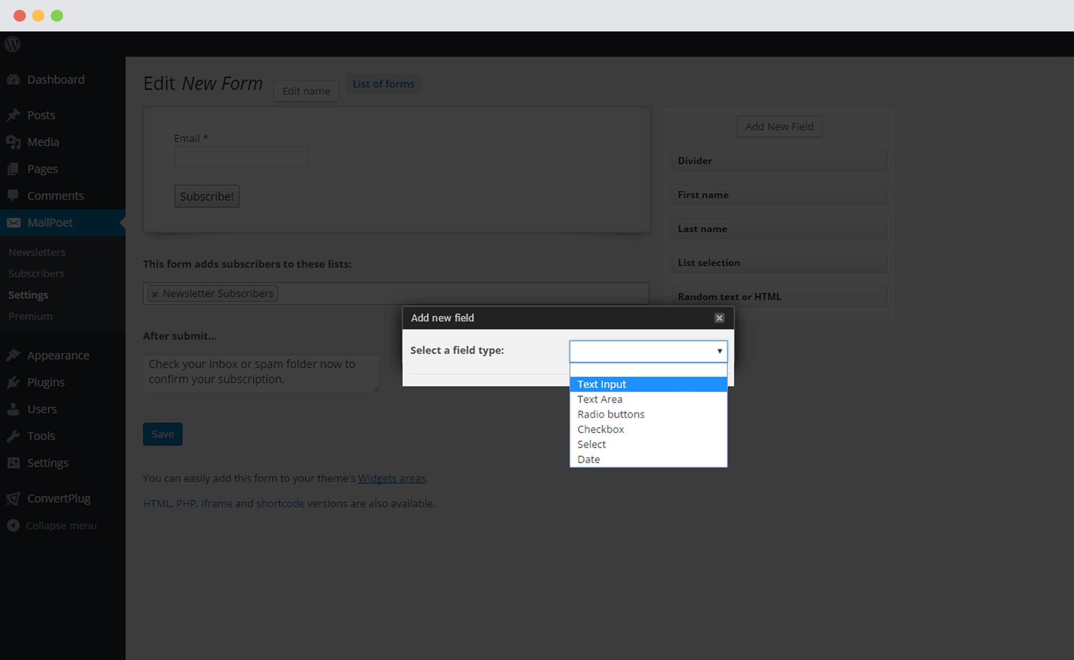The height and width of the screenshot is (660, 1074).
Task: Click the Add New Field button
Action: coord(779,126)
